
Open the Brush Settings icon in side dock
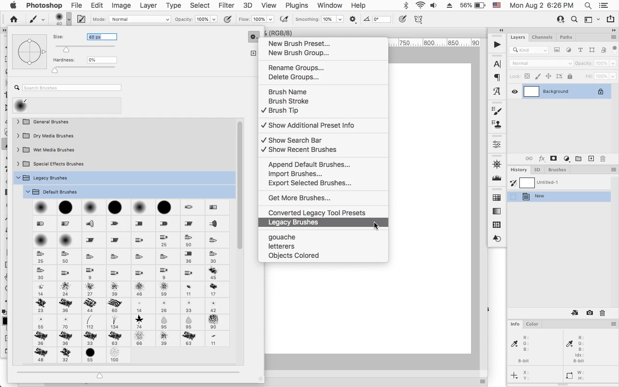point(497,111)
